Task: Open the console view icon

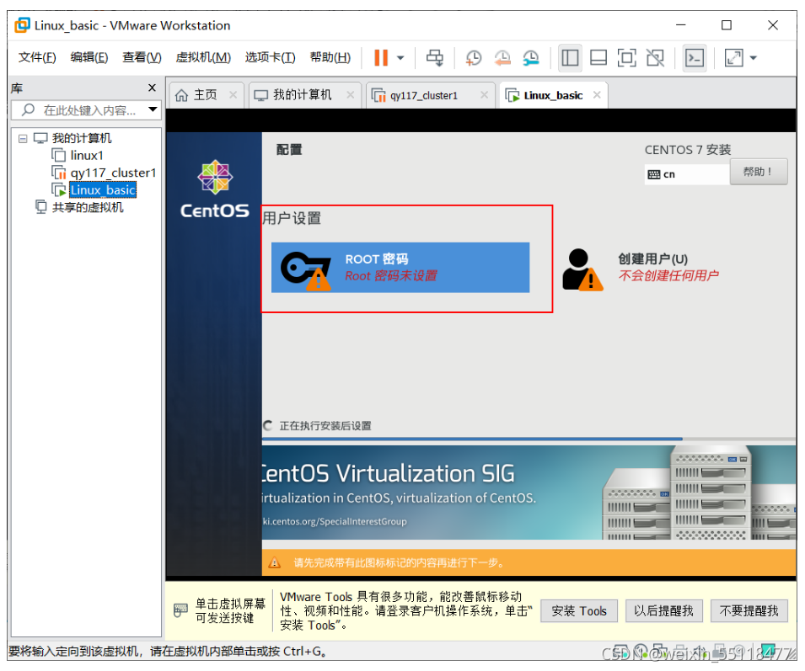Action: (695, 57)
